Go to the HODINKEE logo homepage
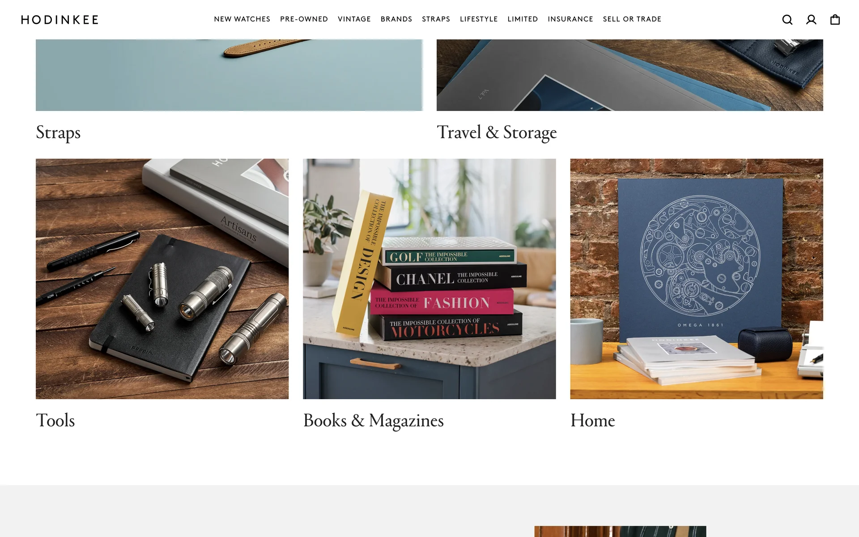Screen dimensions: 859x537 pos(60,20)
